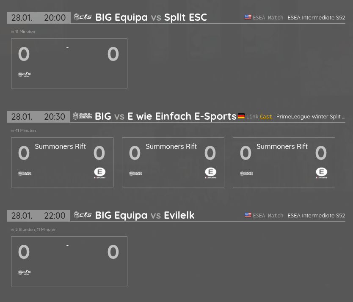The height and width of the screenshot is (302, 353).
Task: Open the Cast link
Action: click(266, 116)
